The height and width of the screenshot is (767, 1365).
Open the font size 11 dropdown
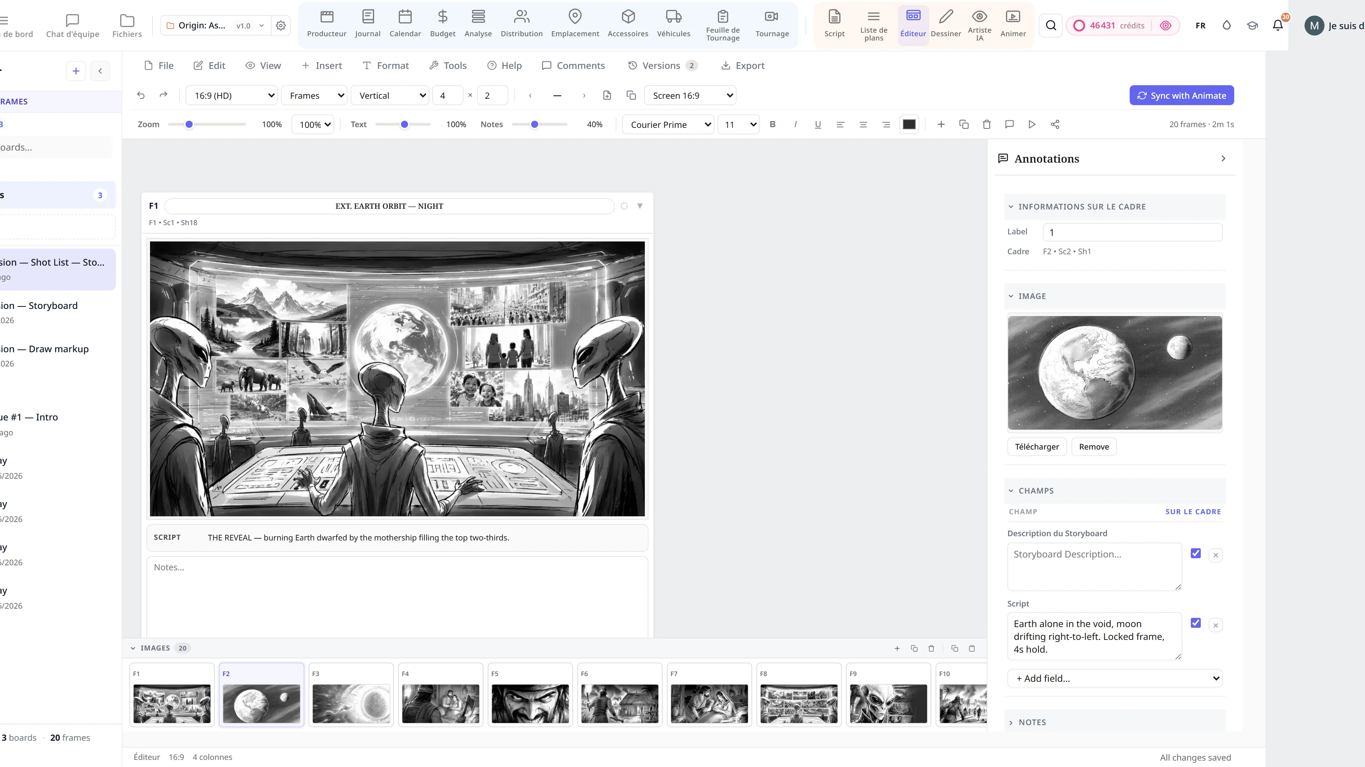pyautogui.click(x=739, y=124)
